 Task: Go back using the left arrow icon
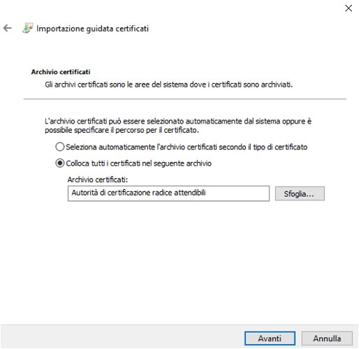coord(7,28)
